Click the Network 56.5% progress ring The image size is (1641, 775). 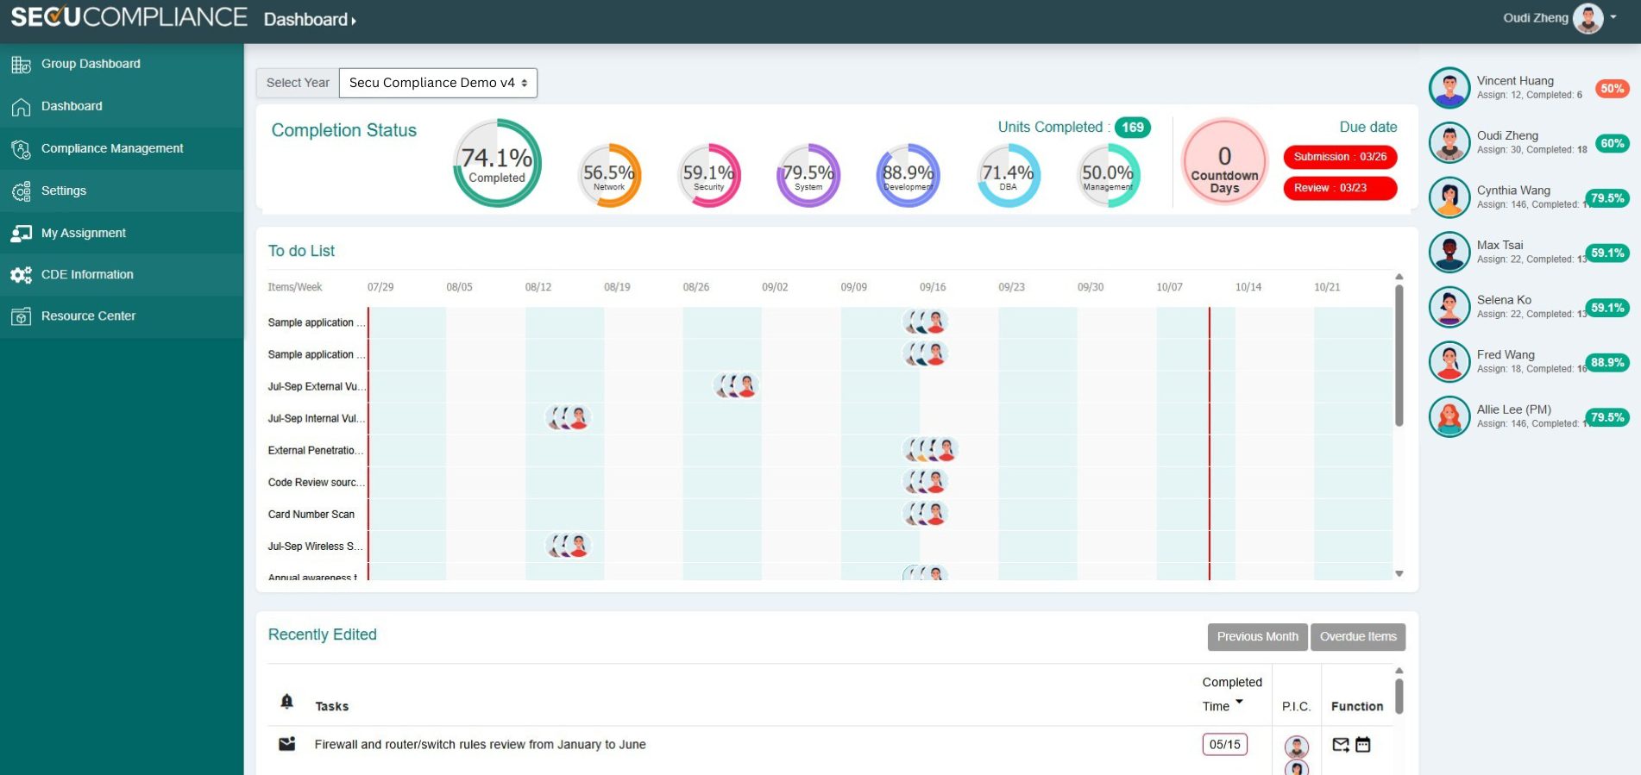click(x=609, y=175)
